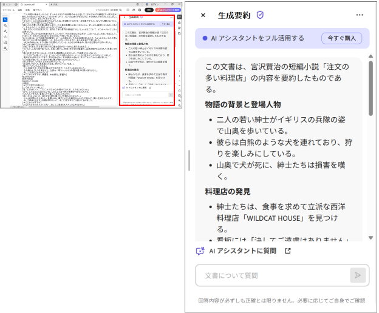Go to previous page with up arrow in right rail

tap(179, 81)
